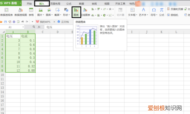Click the open folder icon in quick toolbar

pos(1,22)
